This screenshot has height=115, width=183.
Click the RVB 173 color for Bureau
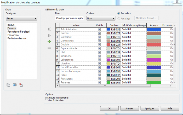click(113, 33)
